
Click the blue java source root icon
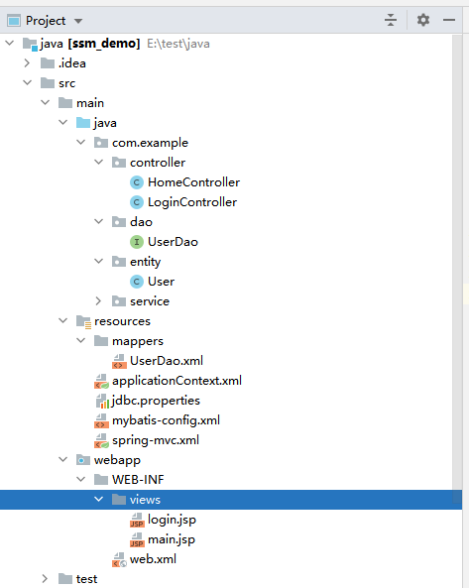point(83,123)
